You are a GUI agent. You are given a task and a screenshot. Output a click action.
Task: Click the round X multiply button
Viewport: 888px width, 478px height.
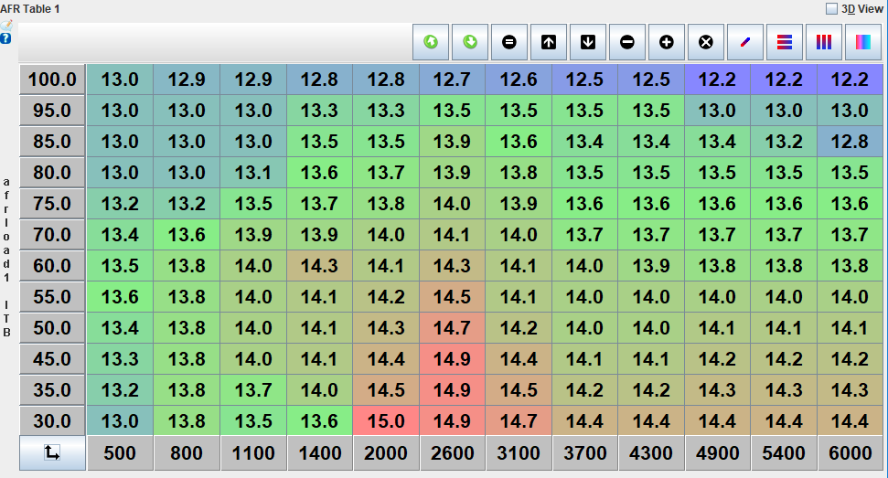tap(705, 42)
